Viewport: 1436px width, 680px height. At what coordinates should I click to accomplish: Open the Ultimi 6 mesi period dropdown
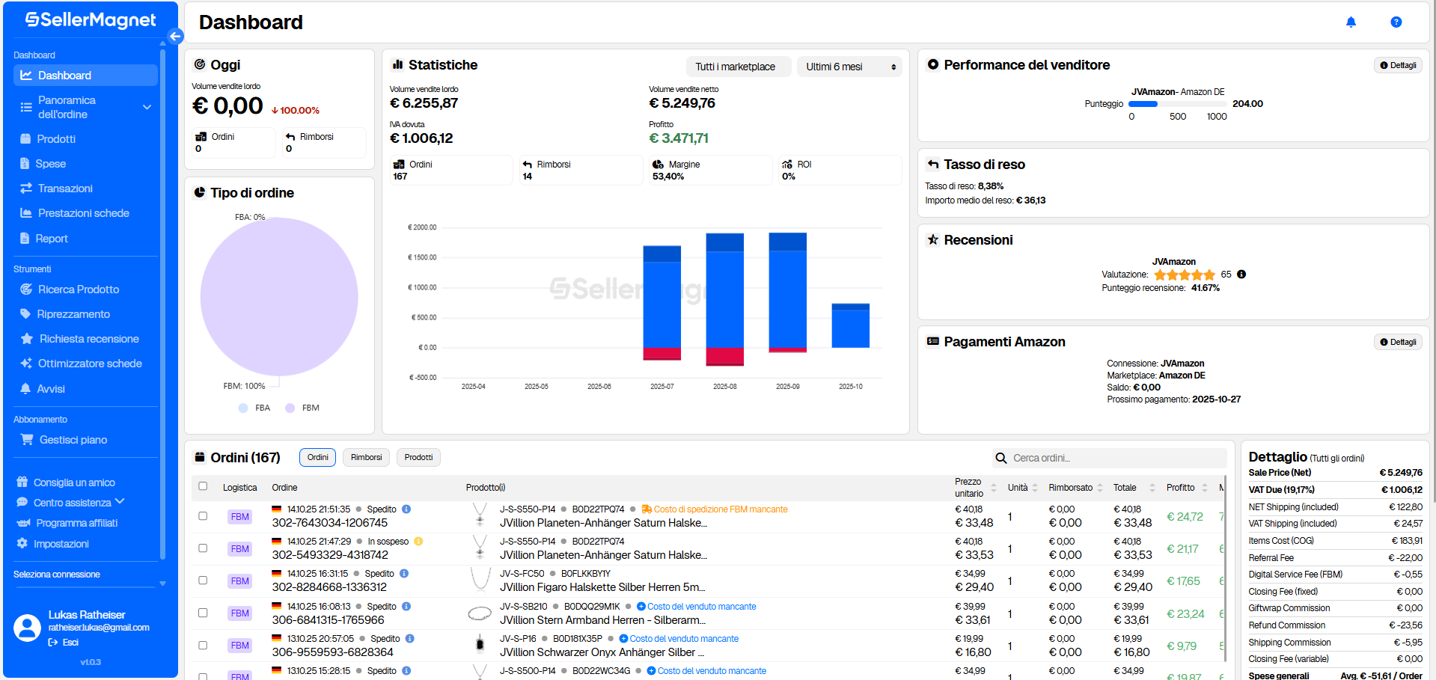(849, 67)
